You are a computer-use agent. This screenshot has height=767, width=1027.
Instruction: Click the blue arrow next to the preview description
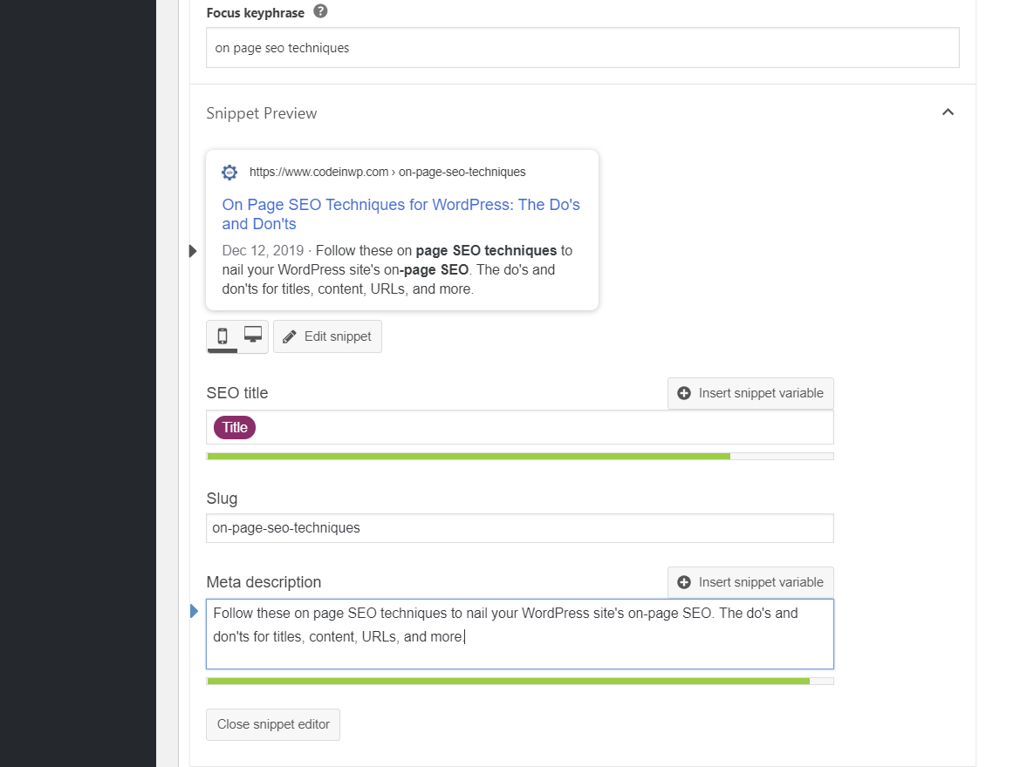pos(194,251)
